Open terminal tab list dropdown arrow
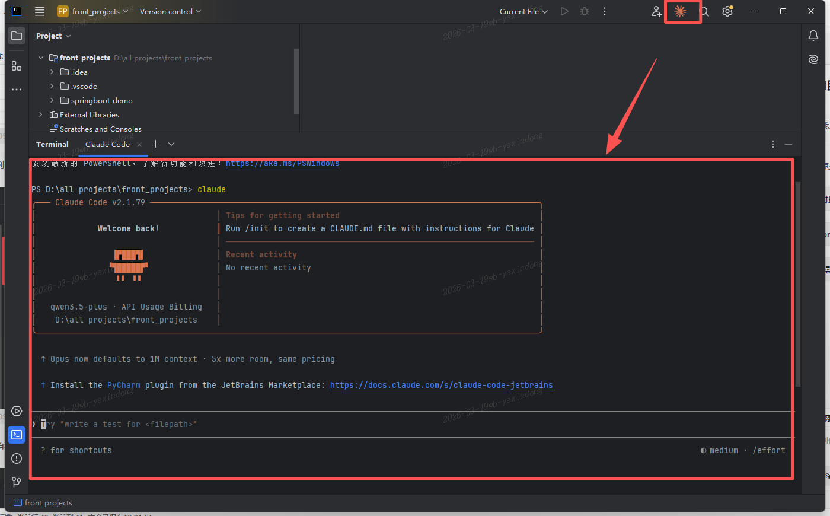This screenshot has width=830, height=516. (171, 144)
